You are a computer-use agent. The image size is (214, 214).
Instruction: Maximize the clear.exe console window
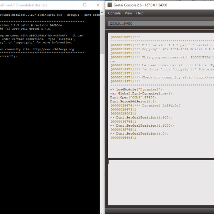tap(85, 5)
